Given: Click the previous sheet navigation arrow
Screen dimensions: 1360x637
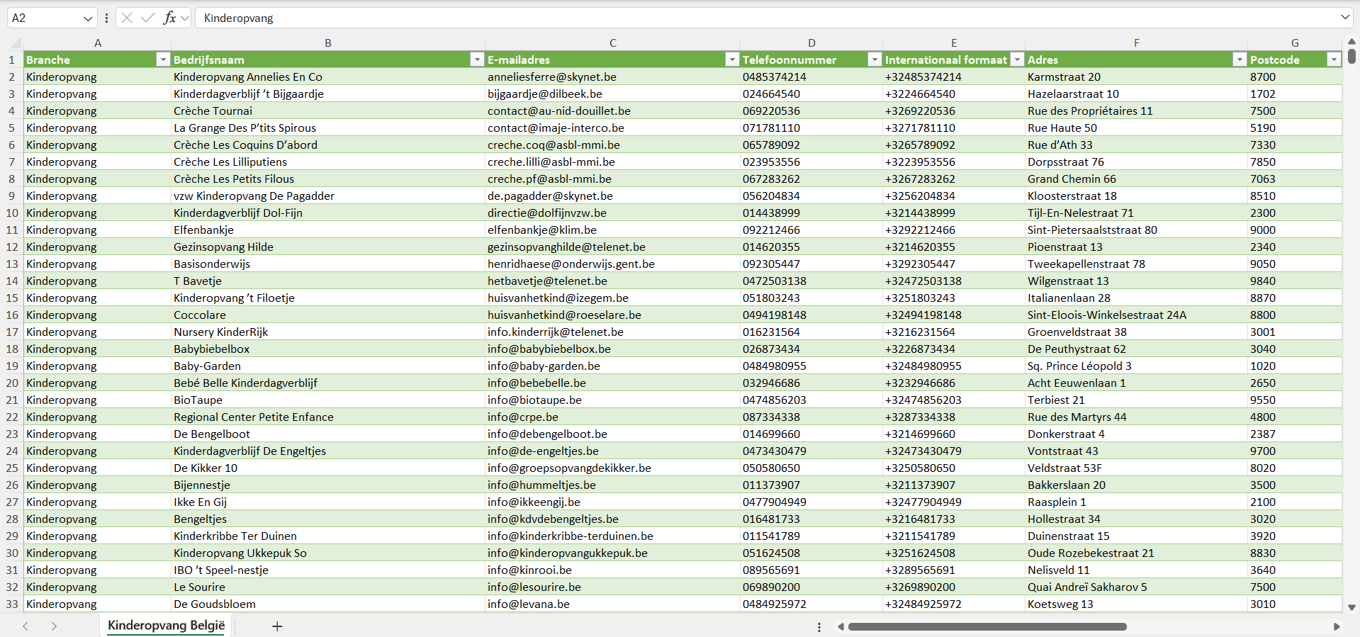Looking at the screenshot, I should (x=26, y=626).
